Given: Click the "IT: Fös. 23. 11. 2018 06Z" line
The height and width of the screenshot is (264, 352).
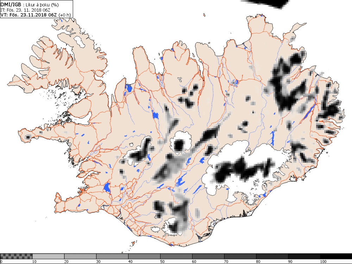Looking at the screenshot, I should (25, 10).
